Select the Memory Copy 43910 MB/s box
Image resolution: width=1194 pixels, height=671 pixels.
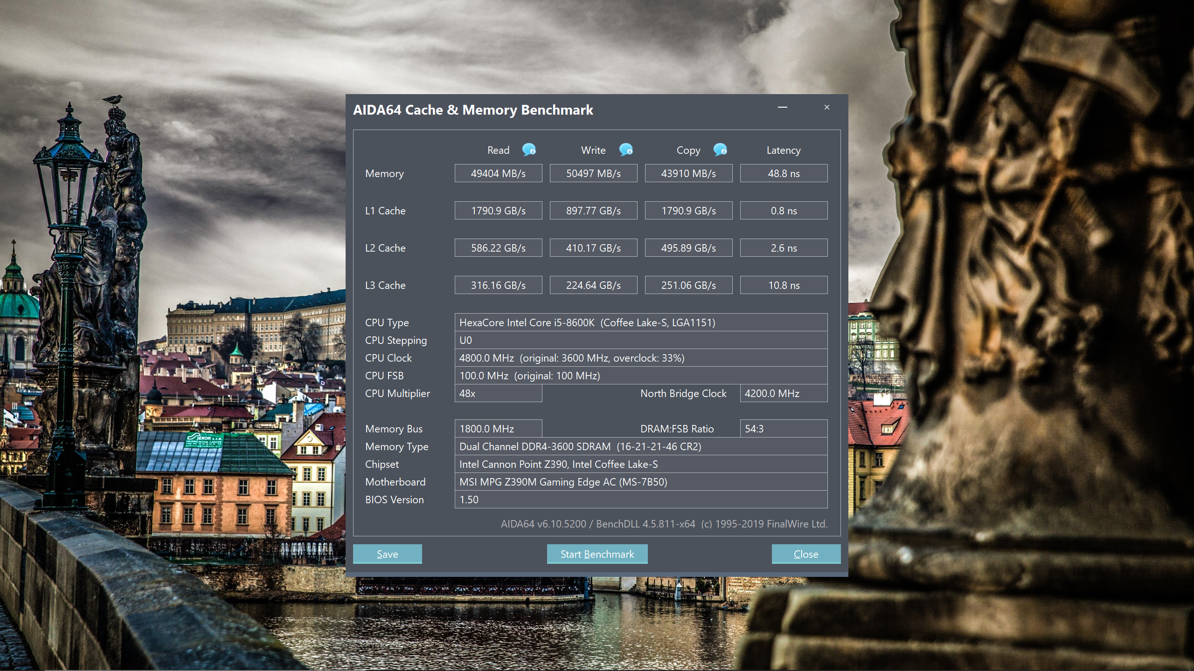[x=688, y=173]
